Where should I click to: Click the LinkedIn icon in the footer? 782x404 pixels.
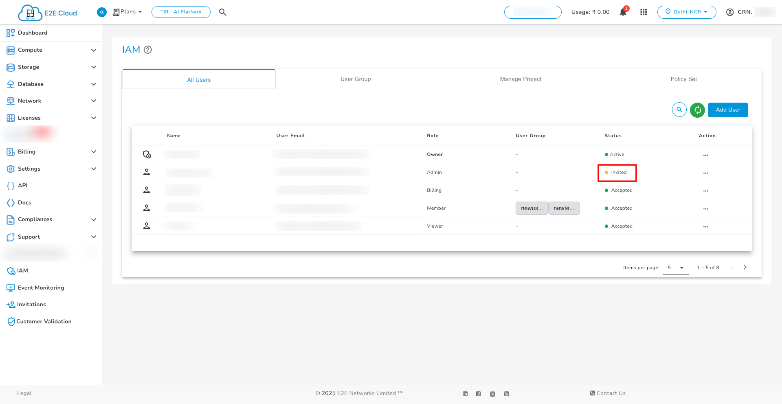pos(465,393)
